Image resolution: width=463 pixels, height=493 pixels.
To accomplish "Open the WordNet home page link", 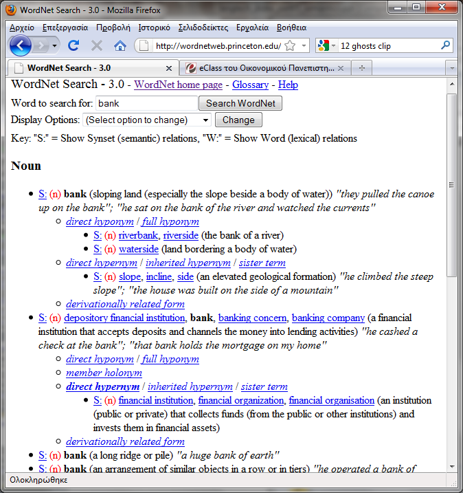I will [178, 85].
